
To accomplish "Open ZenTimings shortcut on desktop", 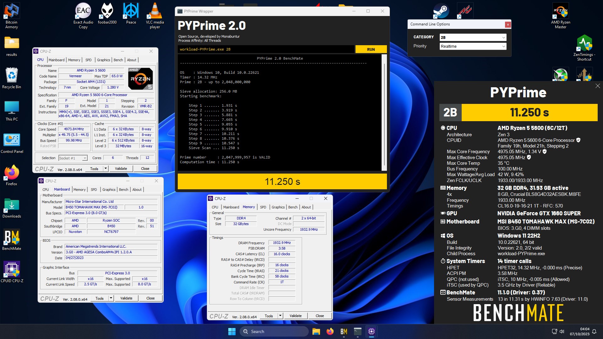I will [x=584, y=48].
